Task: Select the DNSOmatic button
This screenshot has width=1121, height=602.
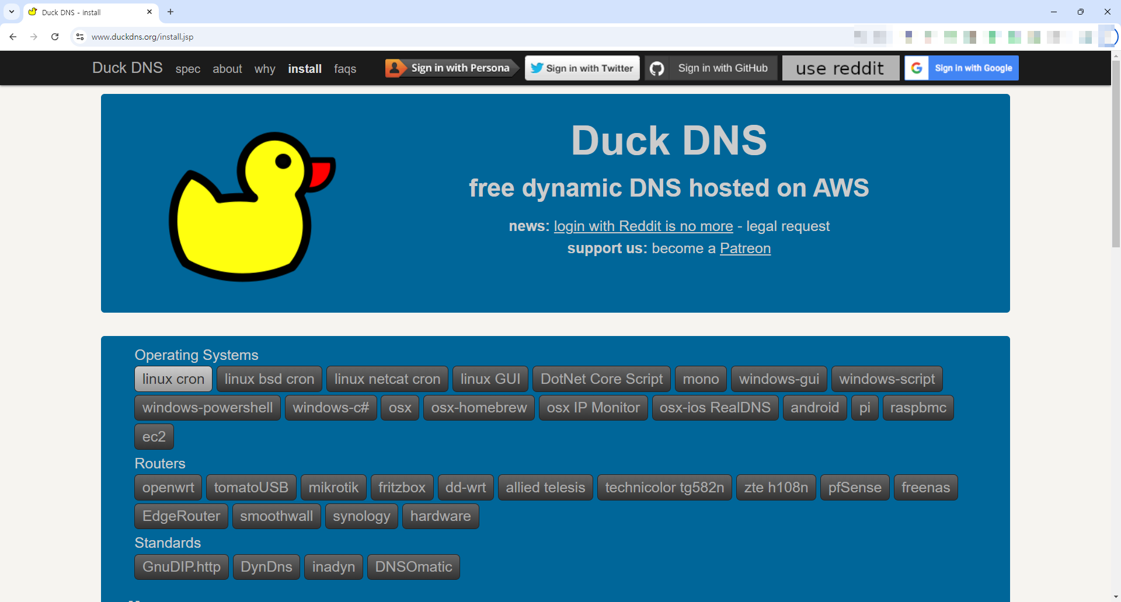Action: point(413,567)
